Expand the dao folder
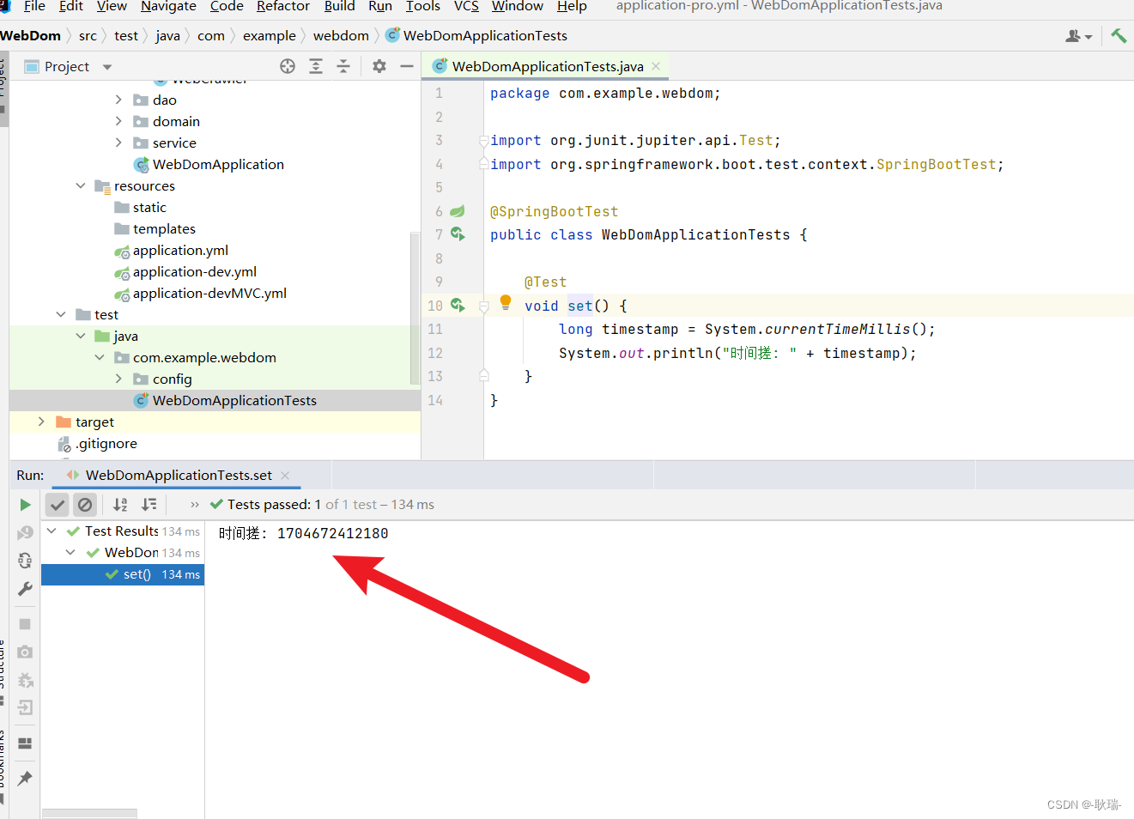Screen dimensions: 1134x819 [118, 100]
